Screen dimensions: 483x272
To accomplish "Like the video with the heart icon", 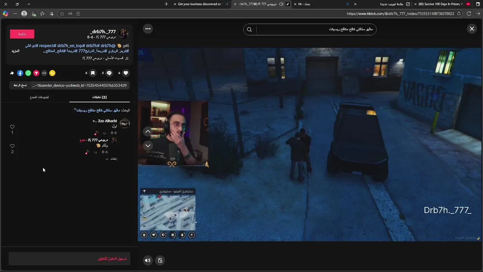I will pos(126,73).
